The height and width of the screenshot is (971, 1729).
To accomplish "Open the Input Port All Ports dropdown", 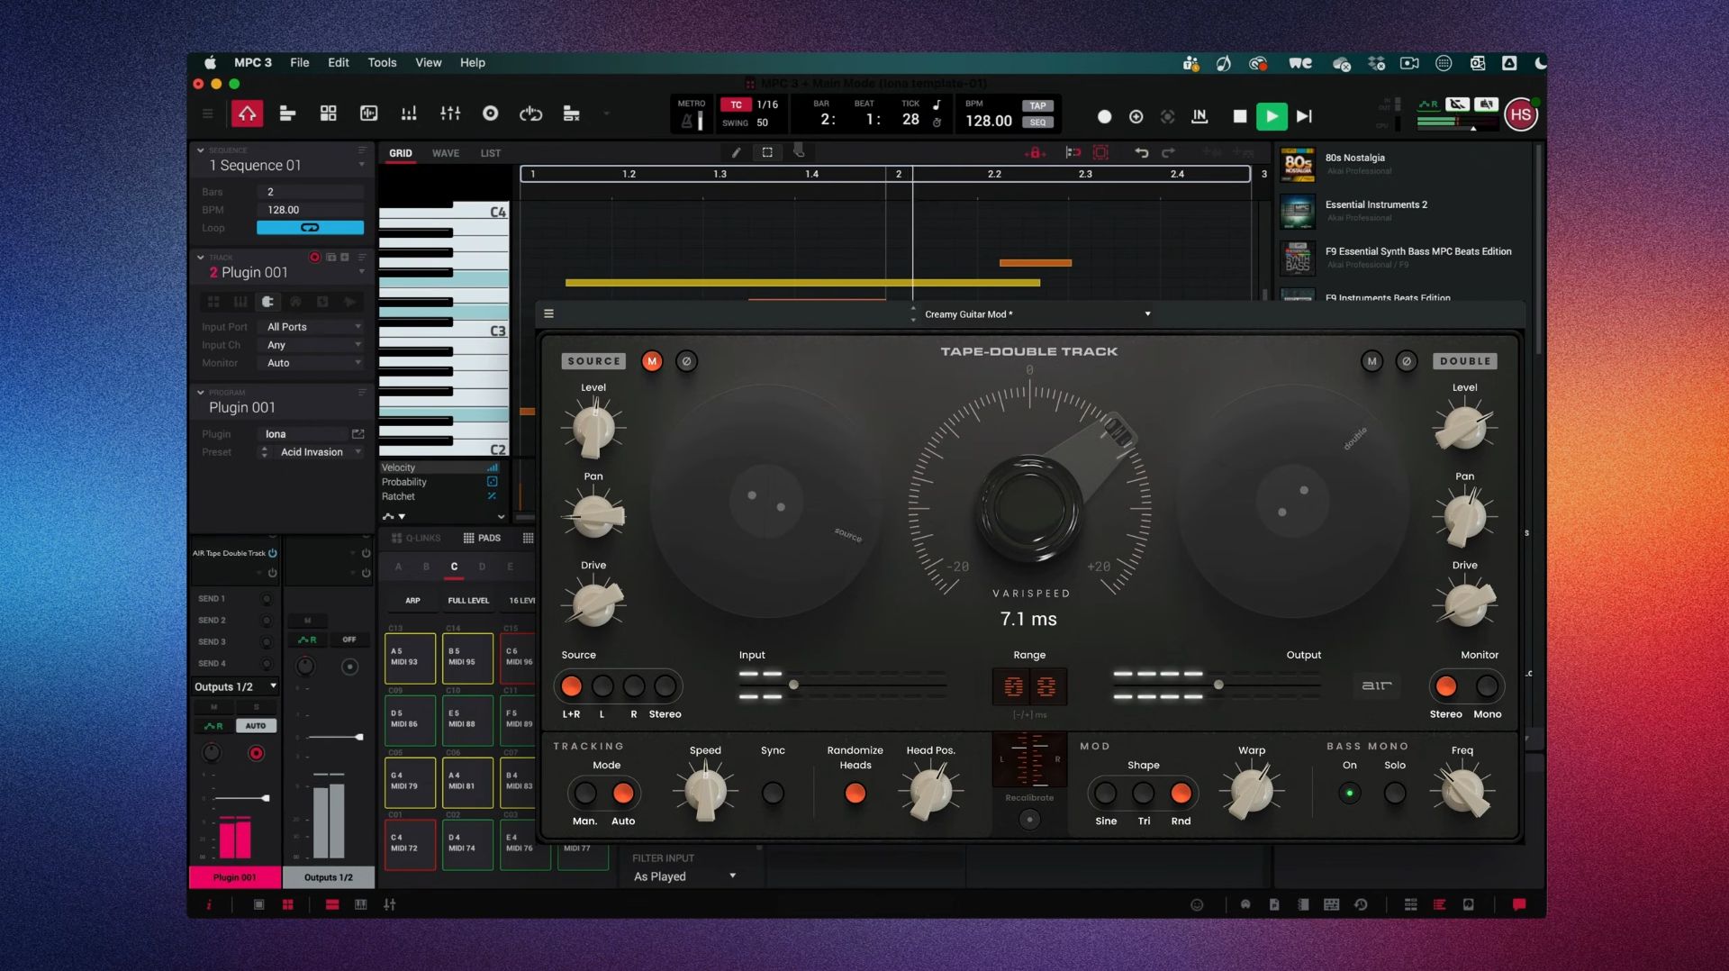I will coord(310,326).
